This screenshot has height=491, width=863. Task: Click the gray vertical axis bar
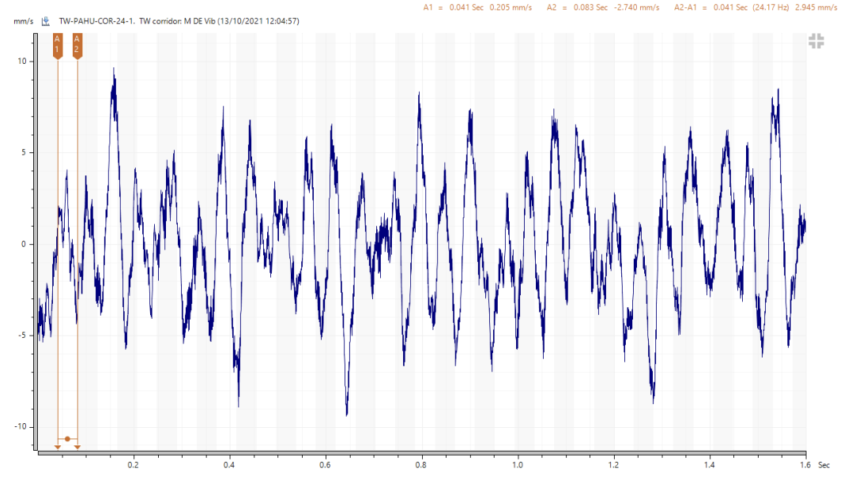point(36,237)
